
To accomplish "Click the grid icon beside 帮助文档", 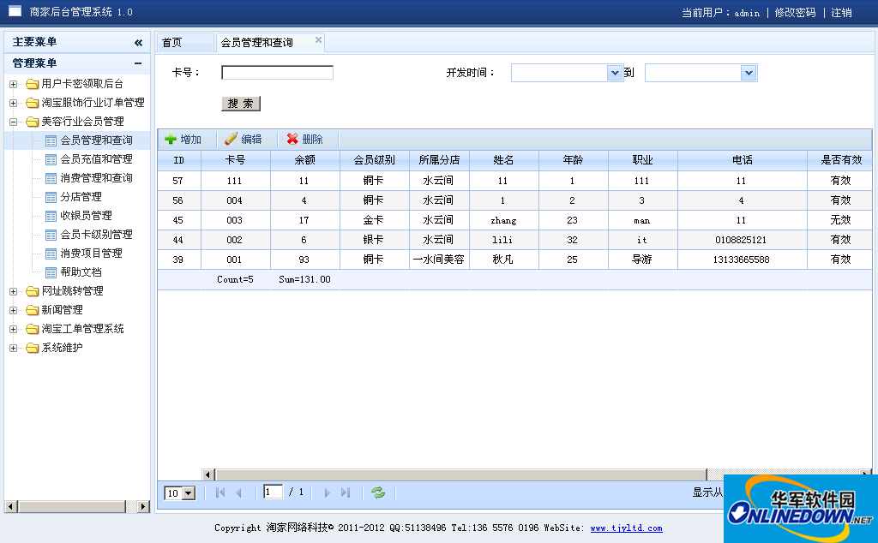I will click(x=51, y=273).
